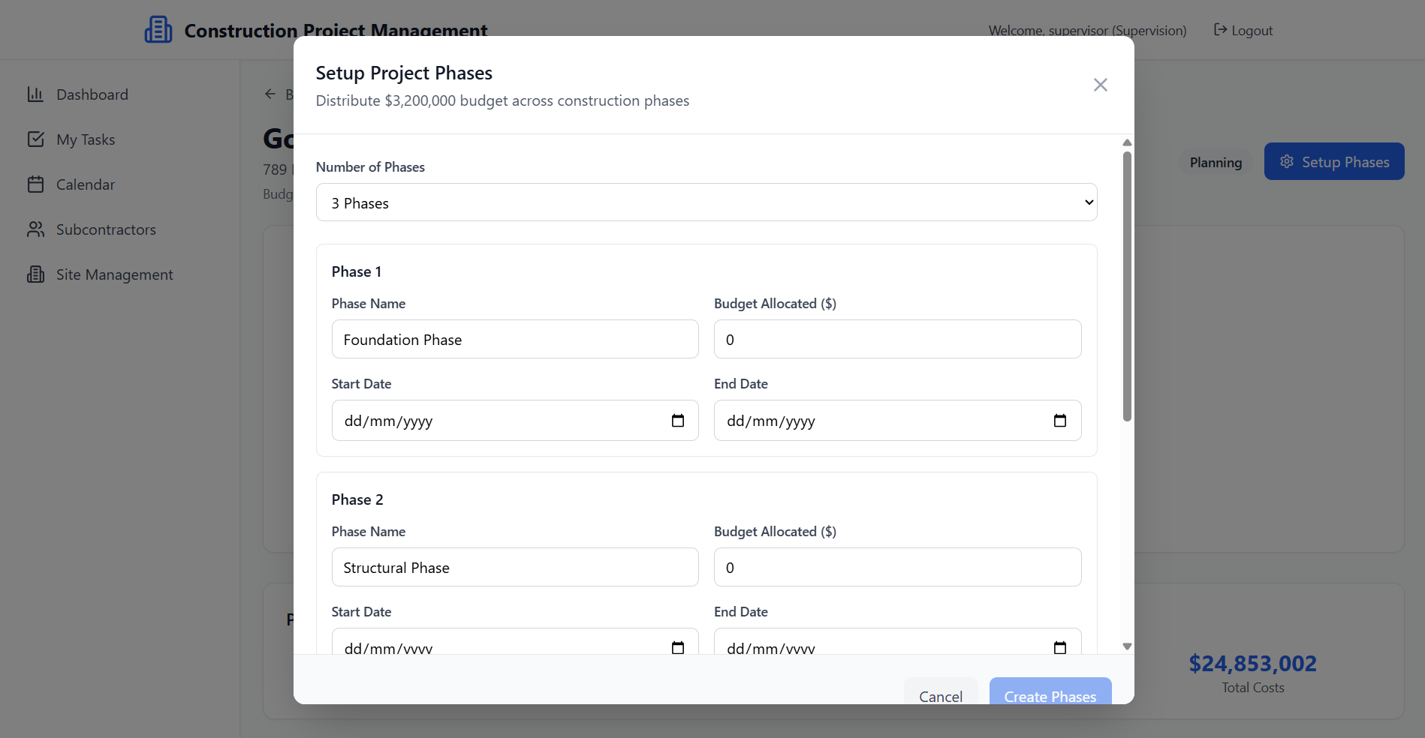The height and width of the screenshot is (738, 1425).
Task: Edit the Foundation Phase name field
Action: [x=514, y=340]
